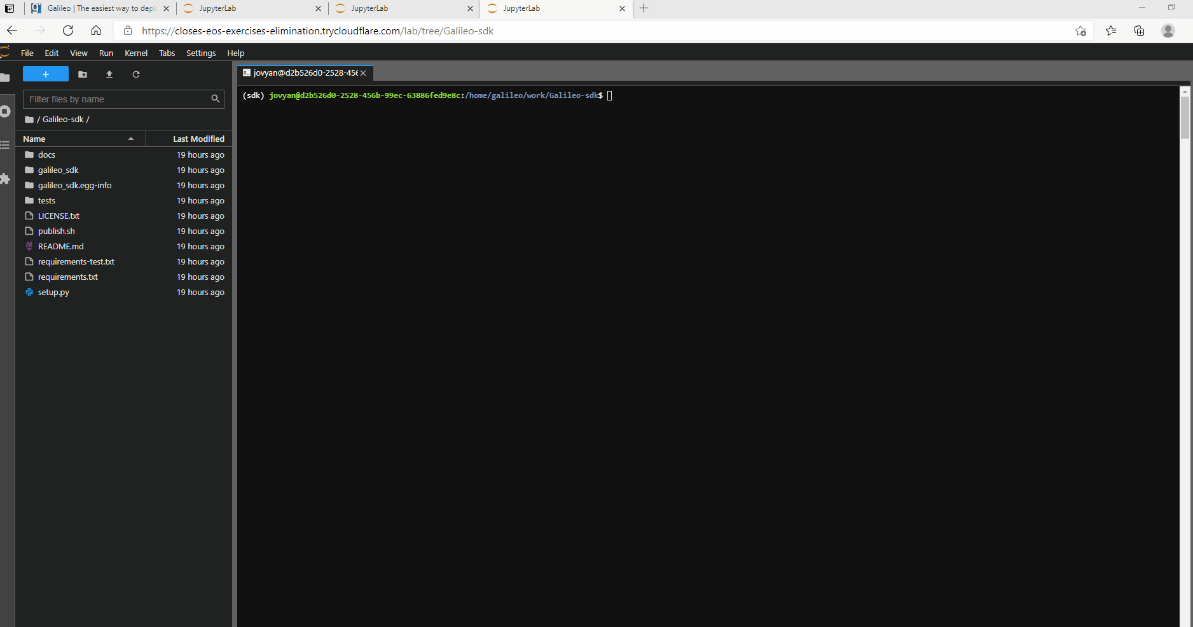View site information lock icon
Screen dimensions: 1193x627
click(128, 31)
